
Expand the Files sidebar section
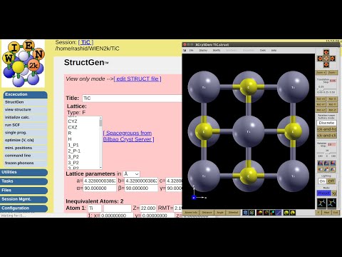click(24, 191)
